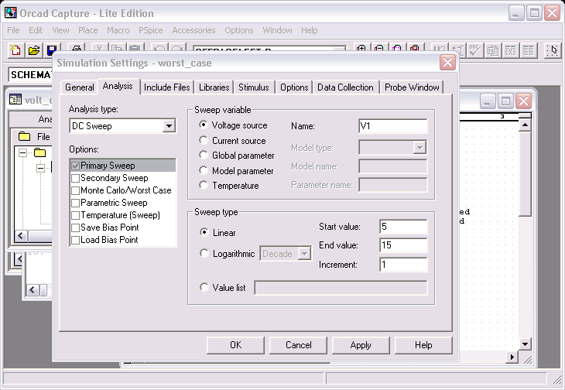Select the Linear sweep type radio
The image size is (565, 390).
click(204, 232)
